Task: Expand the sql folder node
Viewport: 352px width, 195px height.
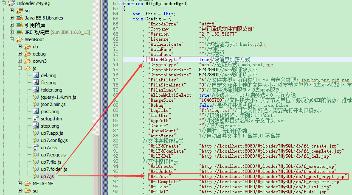Action: [x=20, y=191]
